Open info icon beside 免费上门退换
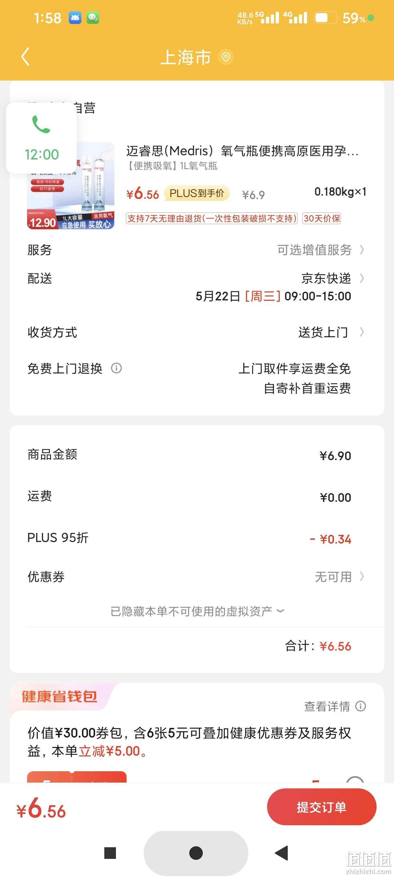This screenshot has height=877, width=394. (x=117, y=368)
